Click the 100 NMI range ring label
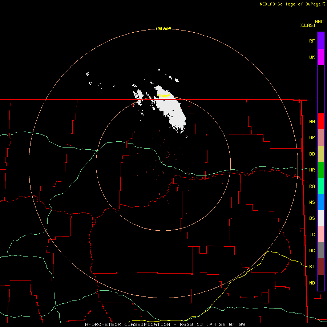 pos(163,29)
